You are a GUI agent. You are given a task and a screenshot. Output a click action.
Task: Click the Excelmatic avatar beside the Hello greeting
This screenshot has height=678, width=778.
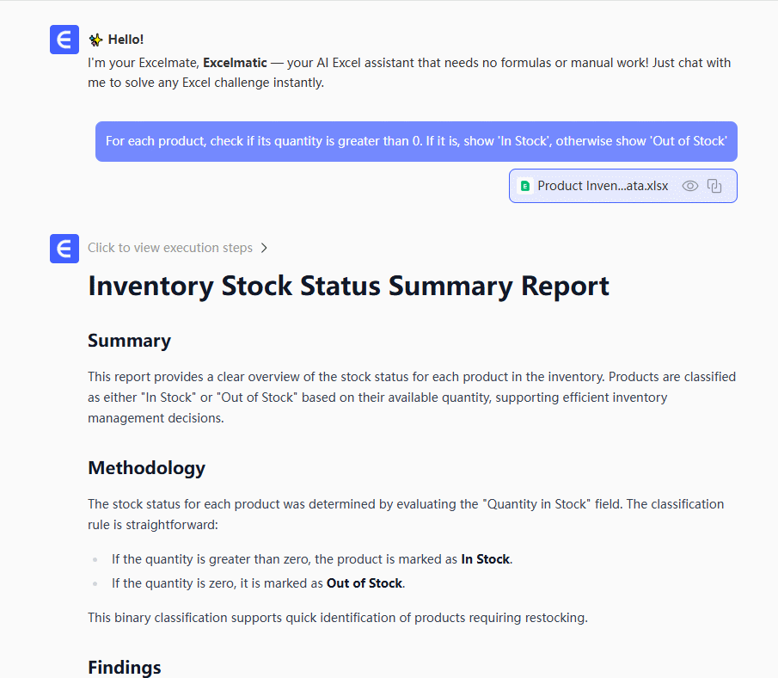(x=64, y=40)
